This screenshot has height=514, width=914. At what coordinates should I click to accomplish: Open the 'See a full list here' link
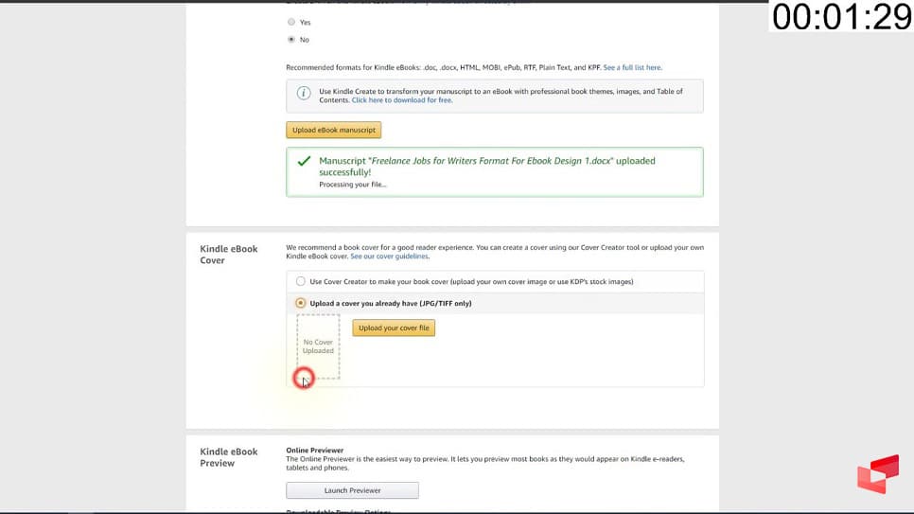point(632,67)
